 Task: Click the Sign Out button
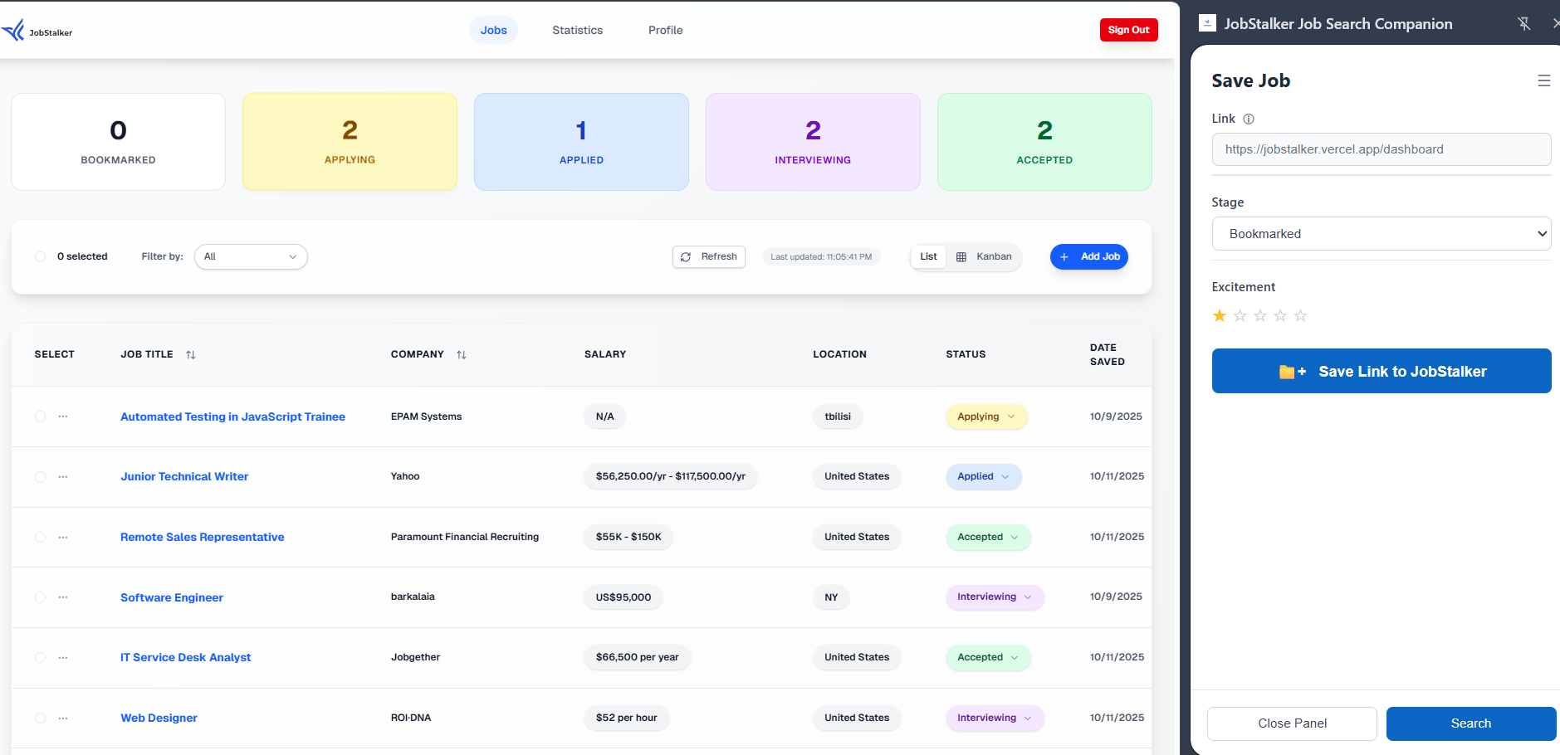(x=1128, y=29)
